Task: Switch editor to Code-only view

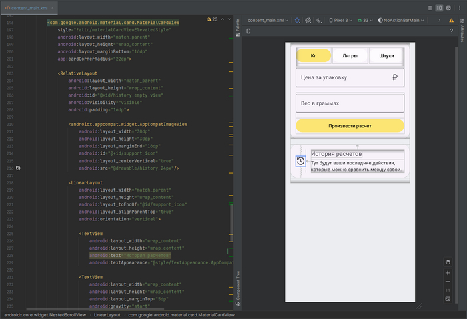Action: (428, 8)
